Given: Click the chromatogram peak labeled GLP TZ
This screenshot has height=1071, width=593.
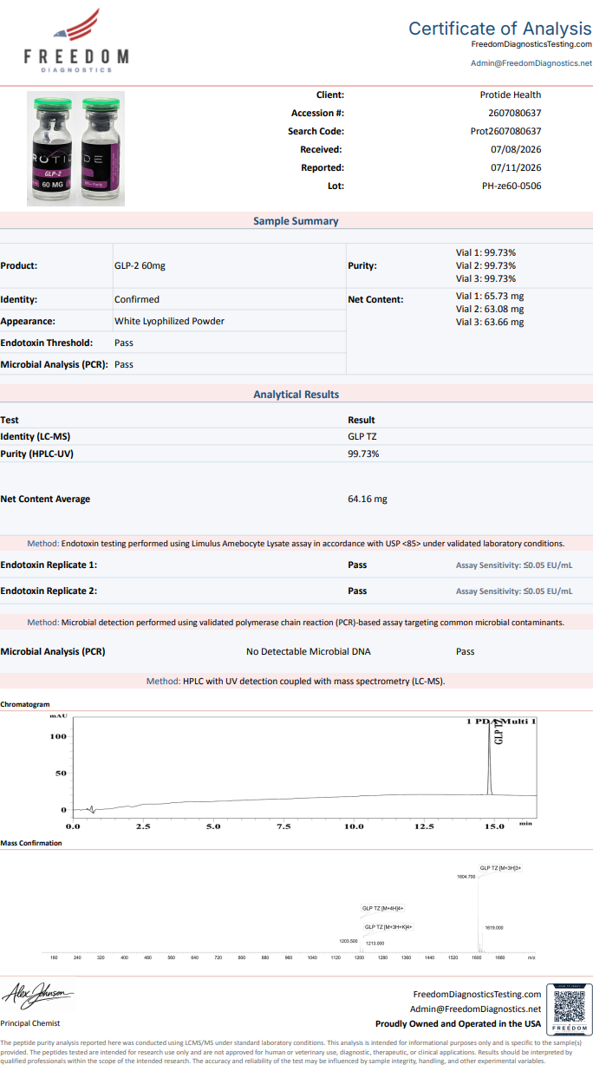Looking at the screenshot, I should pyautogui.click(x=490, y=756).
